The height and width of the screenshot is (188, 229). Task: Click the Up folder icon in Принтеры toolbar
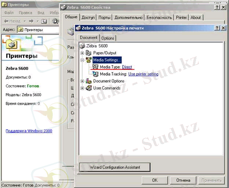tap(44, 21)
